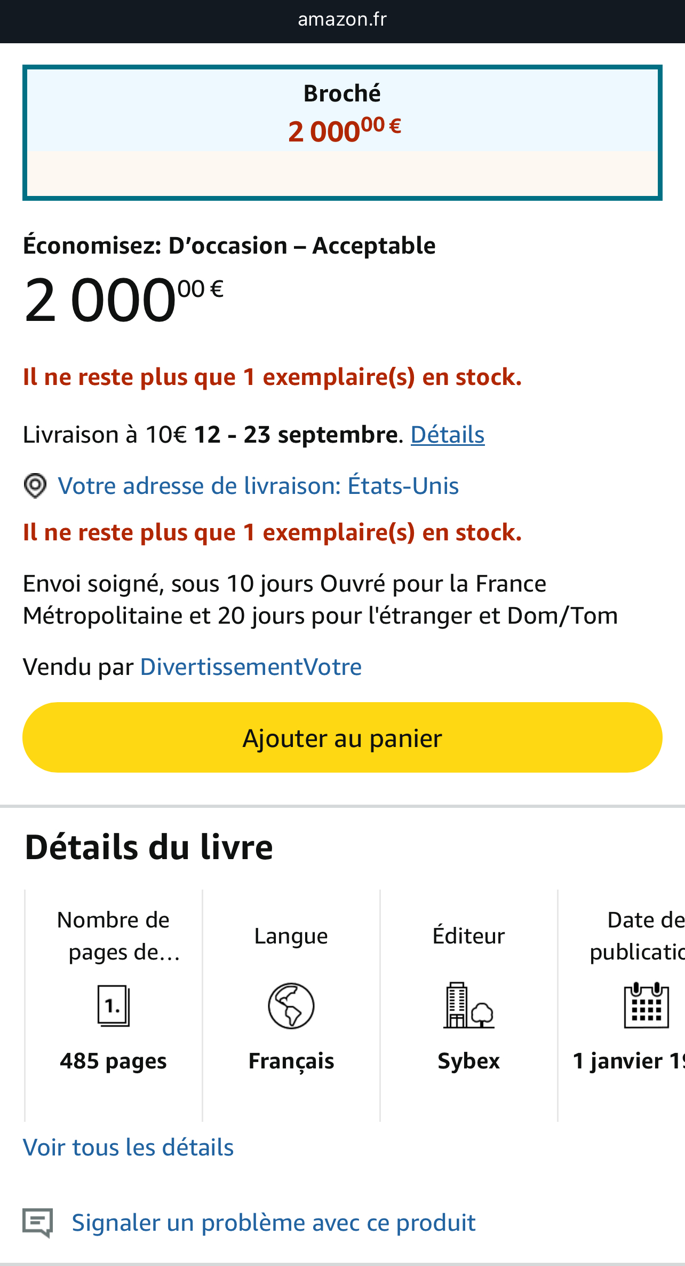Click the publisher building icon
Screen dimensions: 685x1266
(468, 1005)
